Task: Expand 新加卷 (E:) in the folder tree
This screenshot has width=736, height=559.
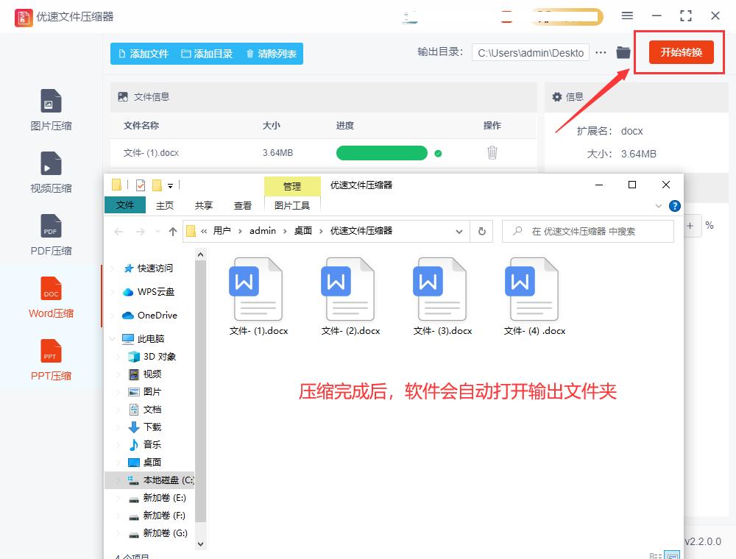Action: click(x=116, y=497)
